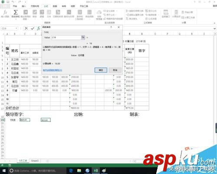217x174 pixels.
Task: Click Redo in the Quick Access Toolbar
Action: point(20,2)
